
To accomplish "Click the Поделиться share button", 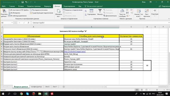I will click(x=164, y=6).
